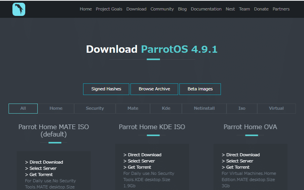Click the Beta images button
Viewport: 304px width, 190px height.
pyautogui.click(x=200, y=89)
